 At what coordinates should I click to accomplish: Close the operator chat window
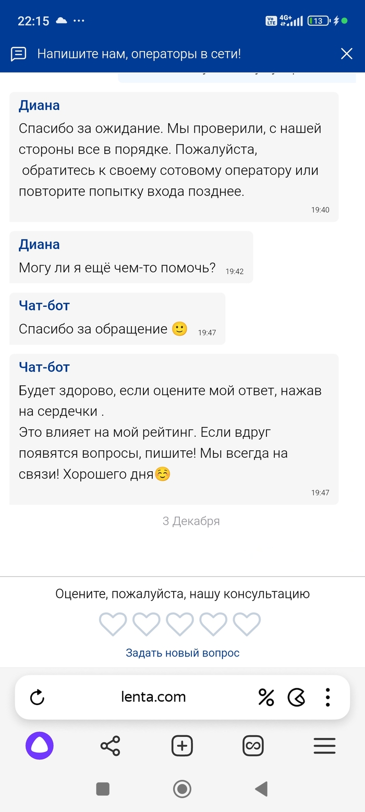pyautogui.click(x=347, y=54)
